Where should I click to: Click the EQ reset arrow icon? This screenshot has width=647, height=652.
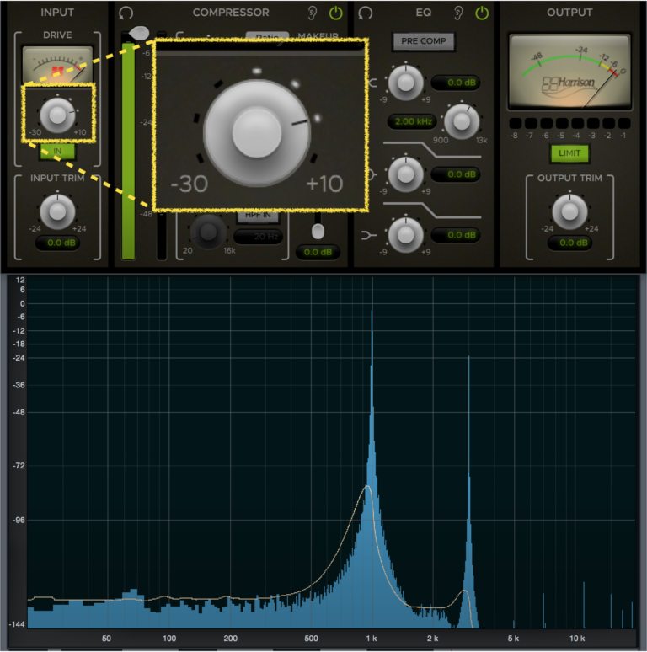[365, 13]
